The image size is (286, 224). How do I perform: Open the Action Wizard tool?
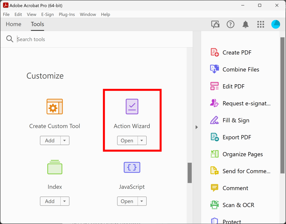[x=127, y=141]
